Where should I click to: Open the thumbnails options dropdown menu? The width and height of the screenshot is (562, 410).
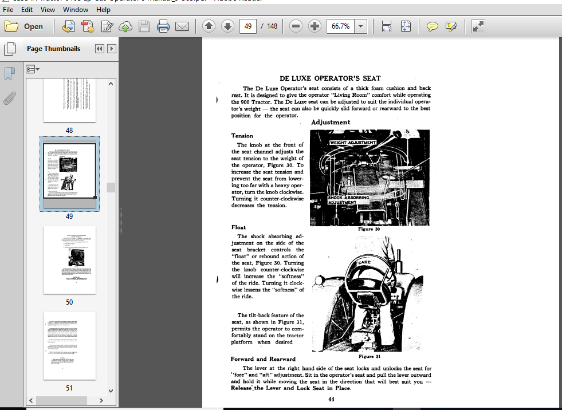coord(32,69)
